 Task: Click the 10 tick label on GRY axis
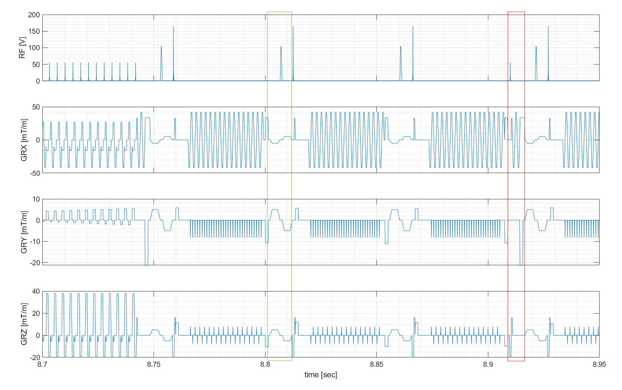click(36, 199)
